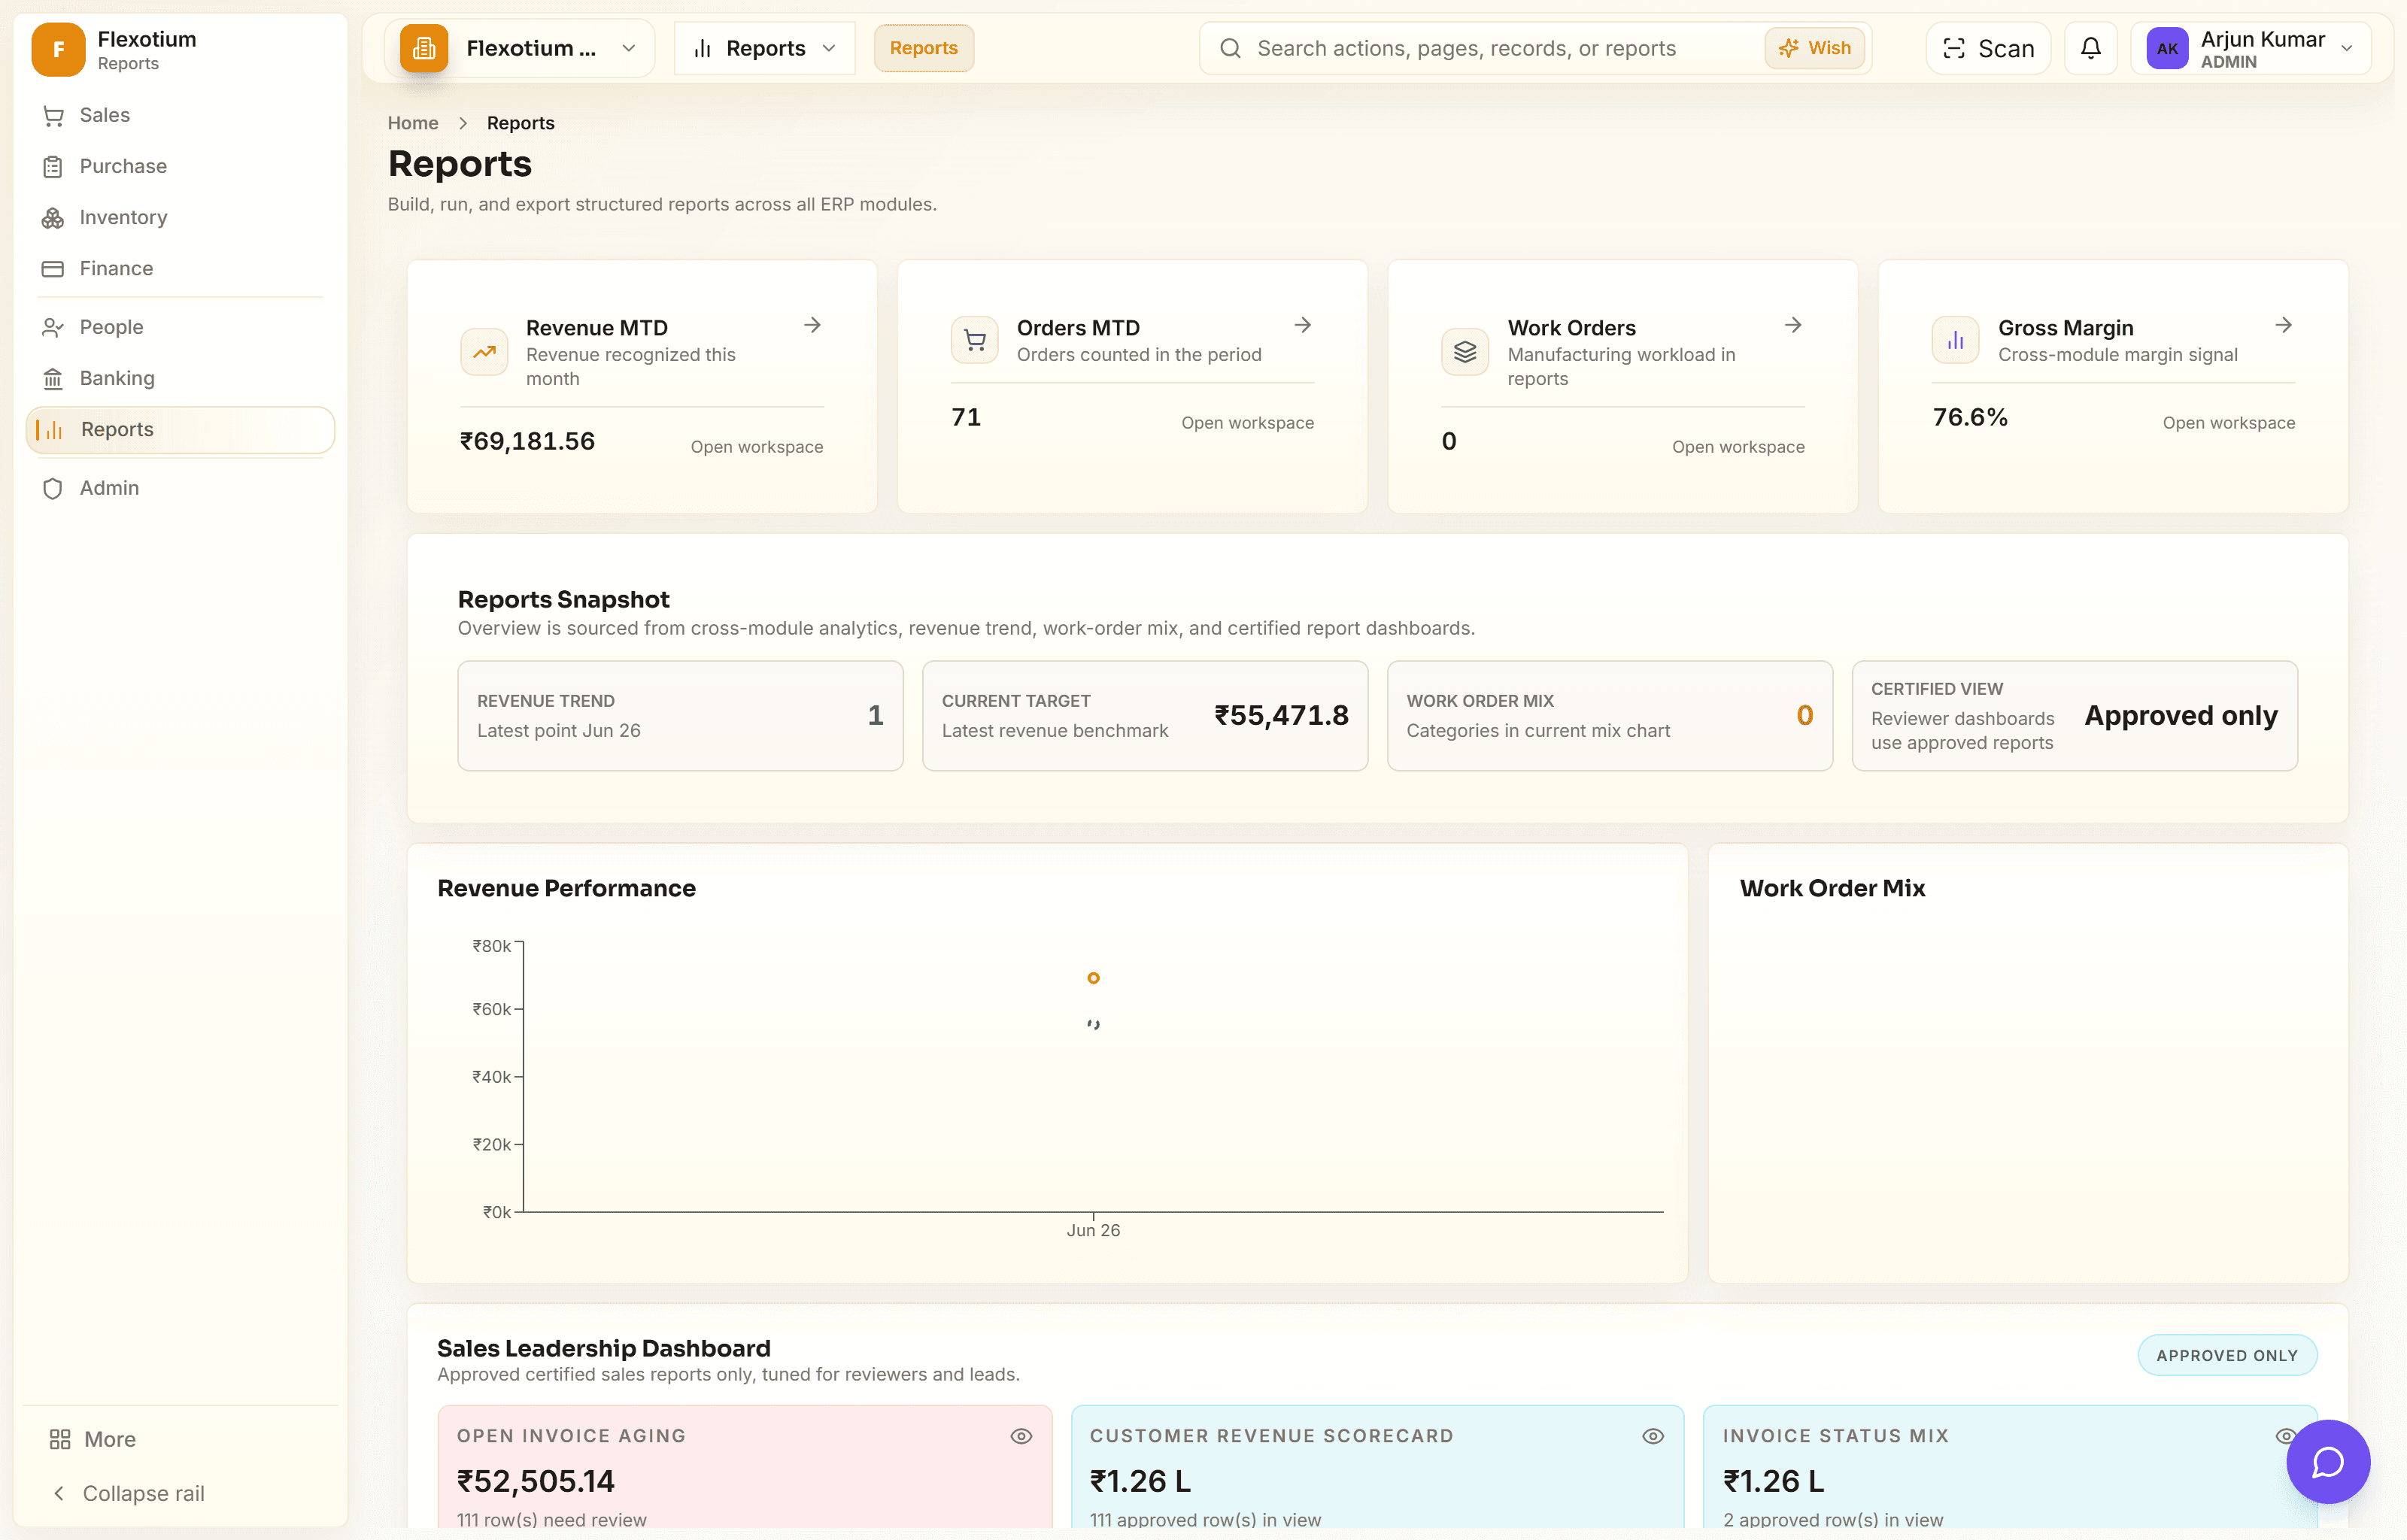Open workspace for Revenue MTD
The image size is (2407, 1540).
point(756,447)
